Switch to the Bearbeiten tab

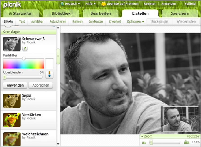101,13
